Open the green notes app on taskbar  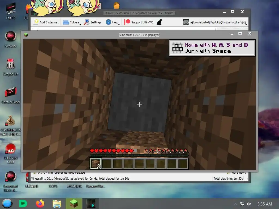point(23,204)
